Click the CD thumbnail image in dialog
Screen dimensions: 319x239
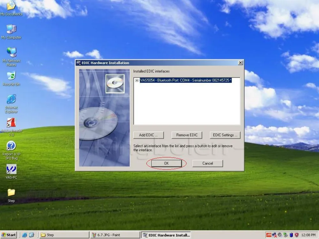click(x=115, y=84)
